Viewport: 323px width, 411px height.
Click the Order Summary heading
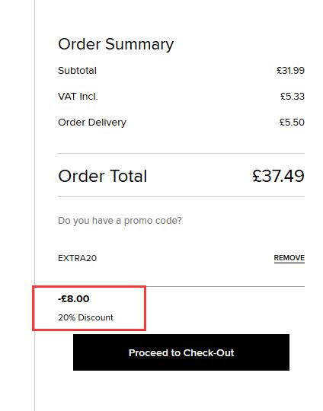[x=116, y=44]
